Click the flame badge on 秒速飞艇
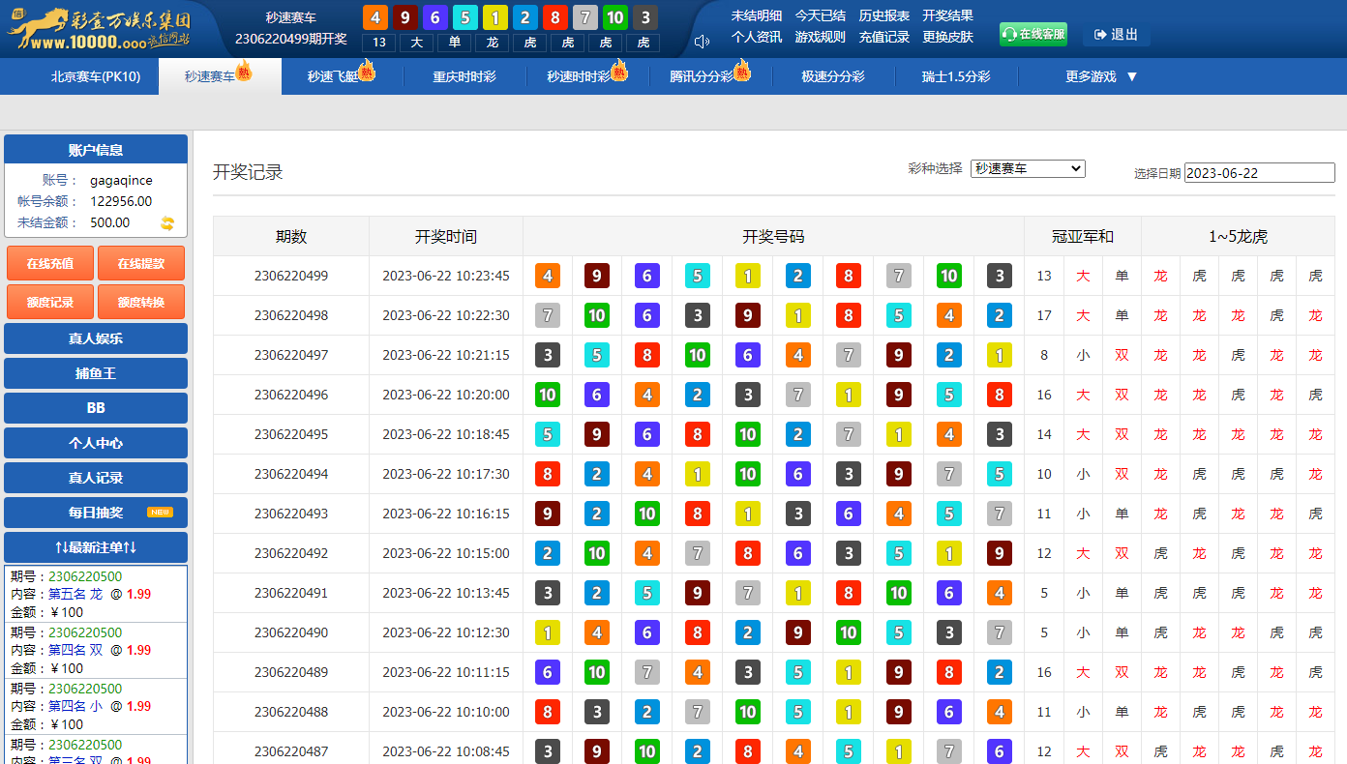This screenshot has width=1347, height=764. click(367, 71)
